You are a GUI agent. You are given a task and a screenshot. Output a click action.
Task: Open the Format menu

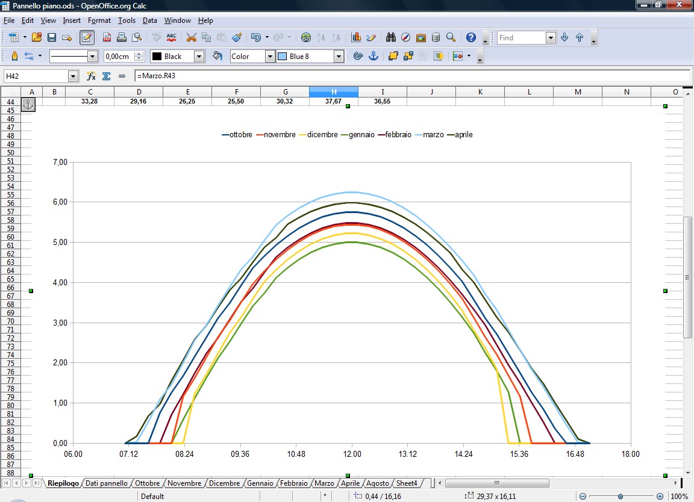99,20
